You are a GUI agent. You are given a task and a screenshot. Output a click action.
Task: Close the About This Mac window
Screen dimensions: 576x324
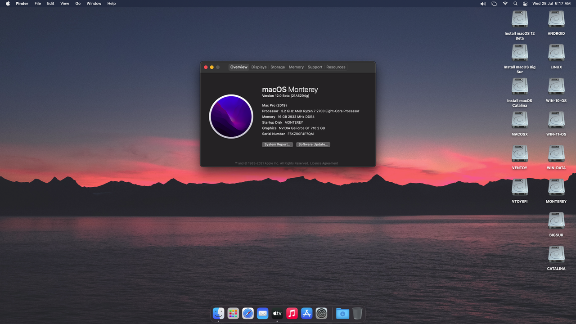tap(206, 67)
